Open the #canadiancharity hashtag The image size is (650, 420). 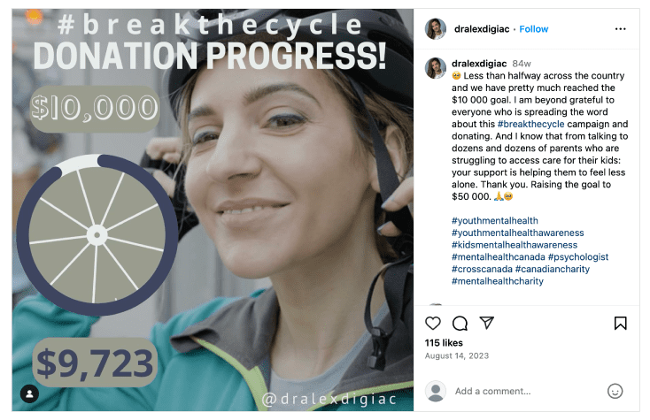click(x=553, y=269)
